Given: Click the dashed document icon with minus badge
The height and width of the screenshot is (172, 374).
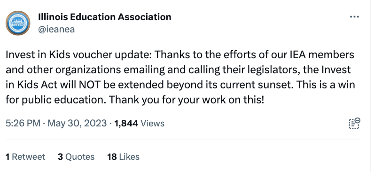Looking at the screenshot, I should pyautogui.click(x=355, y=123).
